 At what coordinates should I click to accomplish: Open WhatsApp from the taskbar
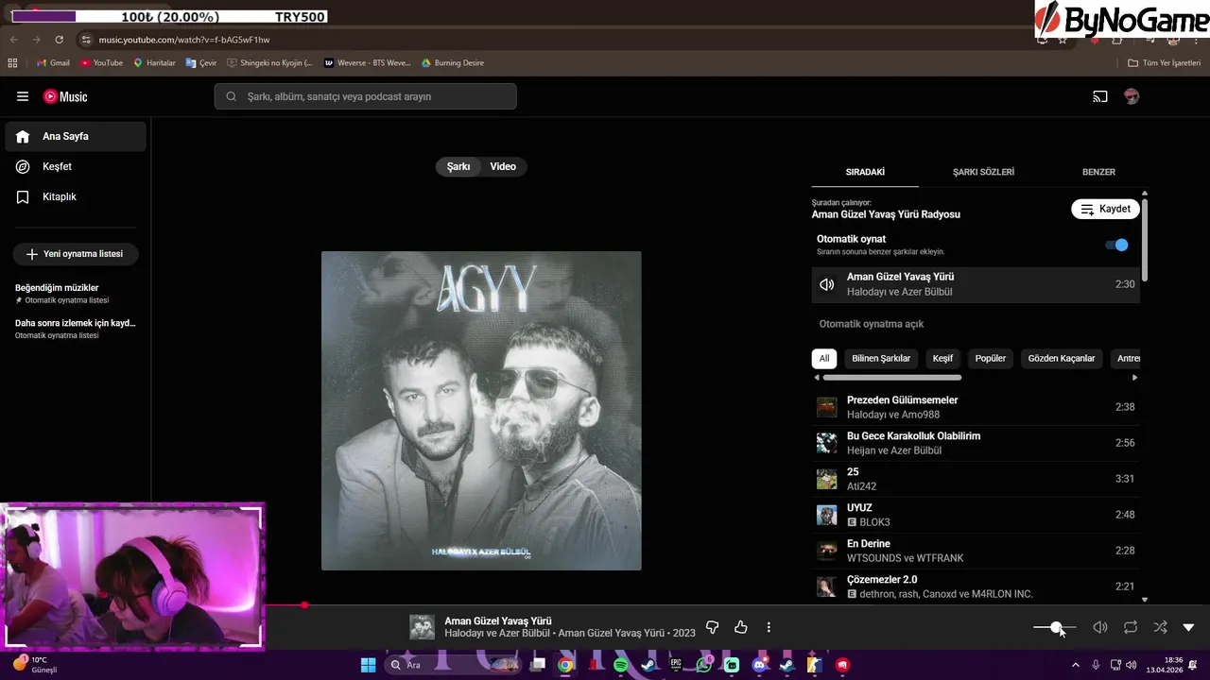(x=703, y=665)
